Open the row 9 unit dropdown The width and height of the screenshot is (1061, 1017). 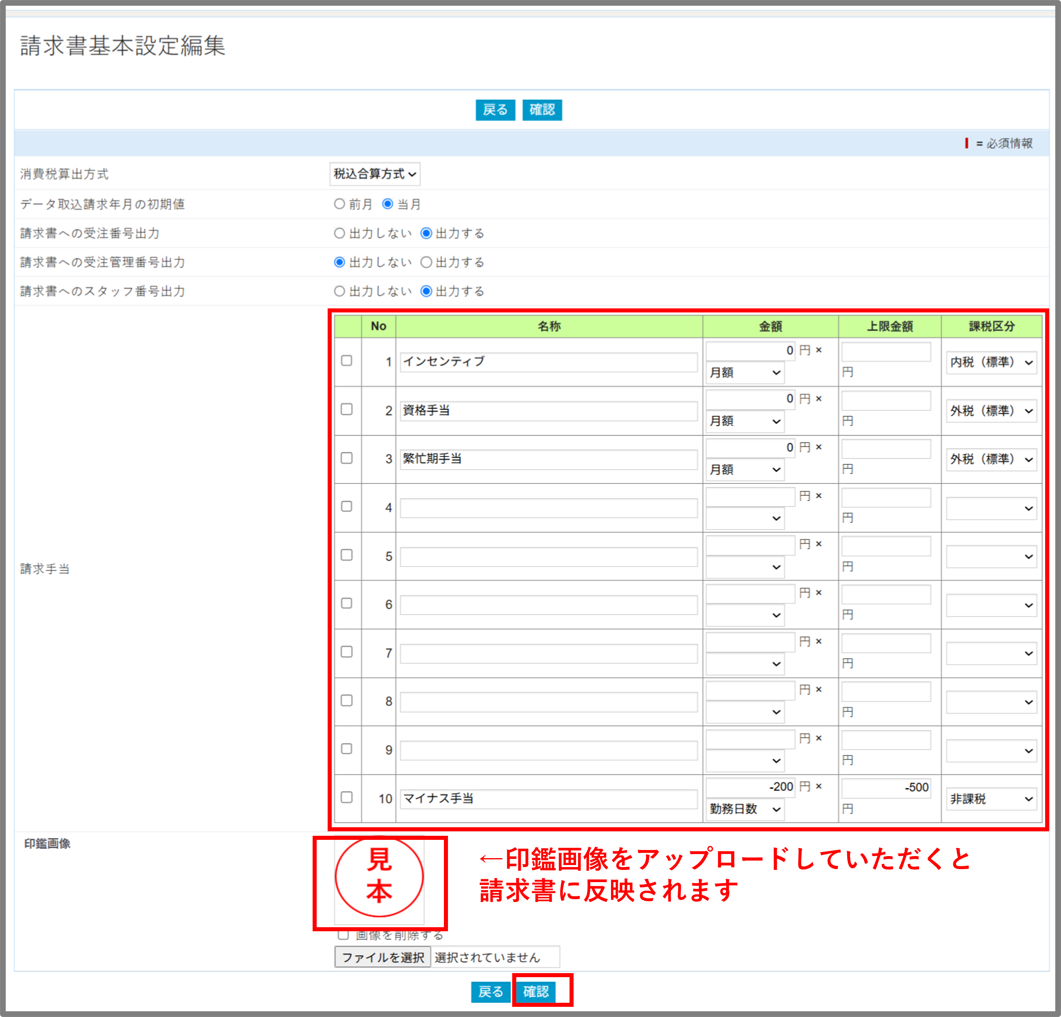coord(745,761)
